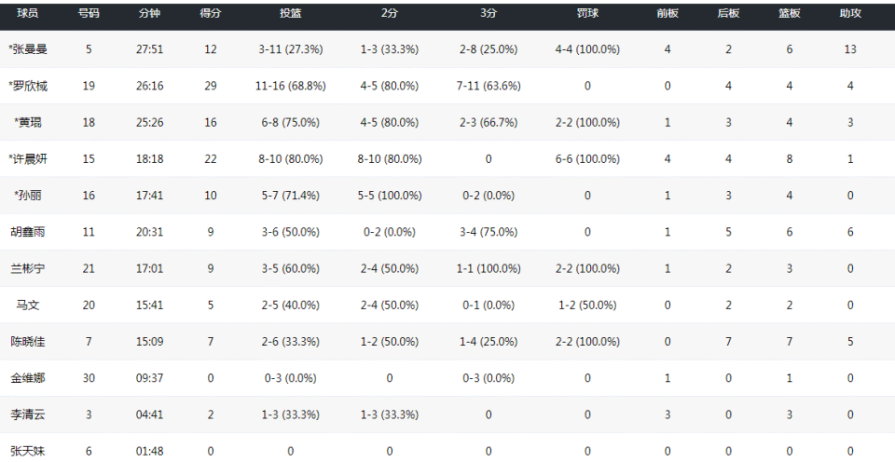Click player name 李清云
This screenshot has width=895, height=462.
coord(27,414)
